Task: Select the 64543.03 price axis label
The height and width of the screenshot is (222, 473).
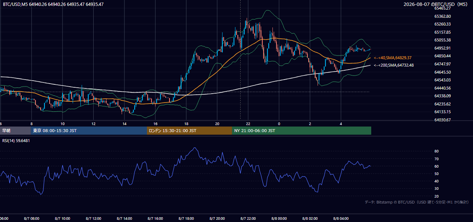Action: (x=442, y=80)
